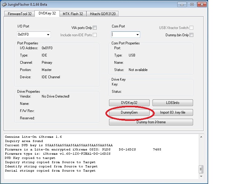Enable the VIA ports Only checkbox
The width and height of the screenshot is (232, 184).
click(95, 28)
